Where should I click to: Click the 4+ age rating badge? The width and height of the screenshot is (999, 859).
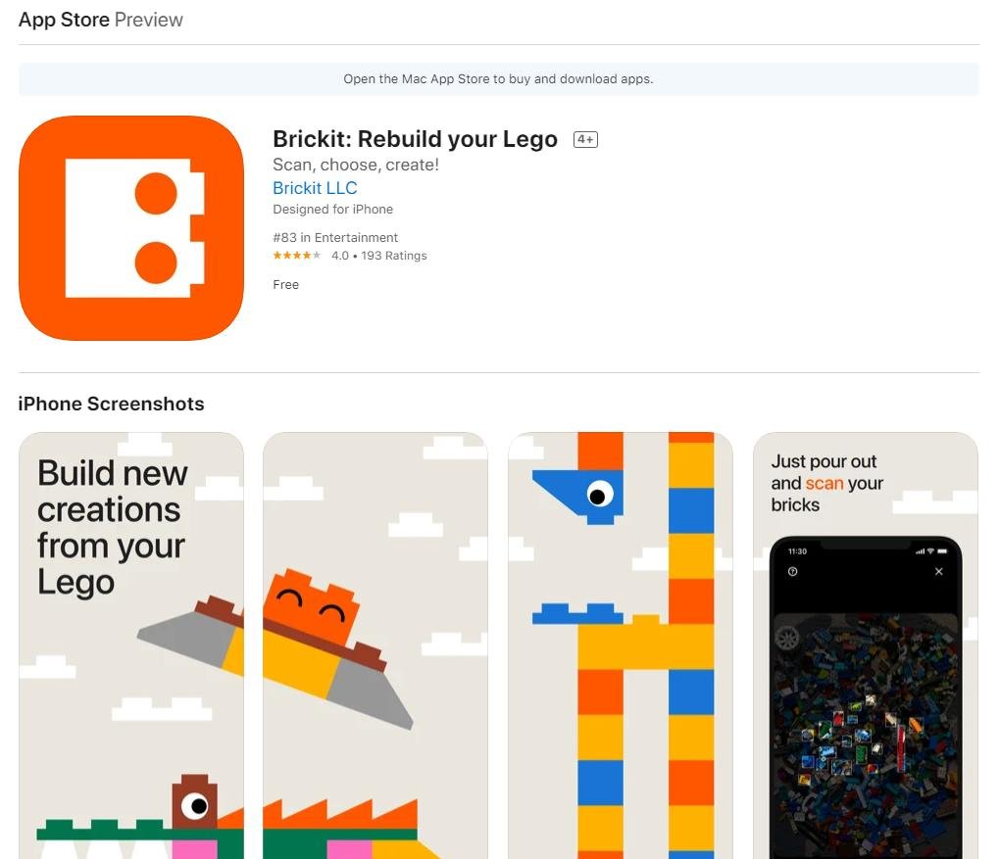point(585,139)
